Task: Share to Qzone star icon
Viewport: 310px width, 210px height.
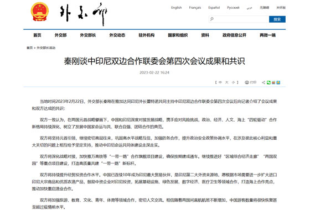Action: [x=278, y=82]
